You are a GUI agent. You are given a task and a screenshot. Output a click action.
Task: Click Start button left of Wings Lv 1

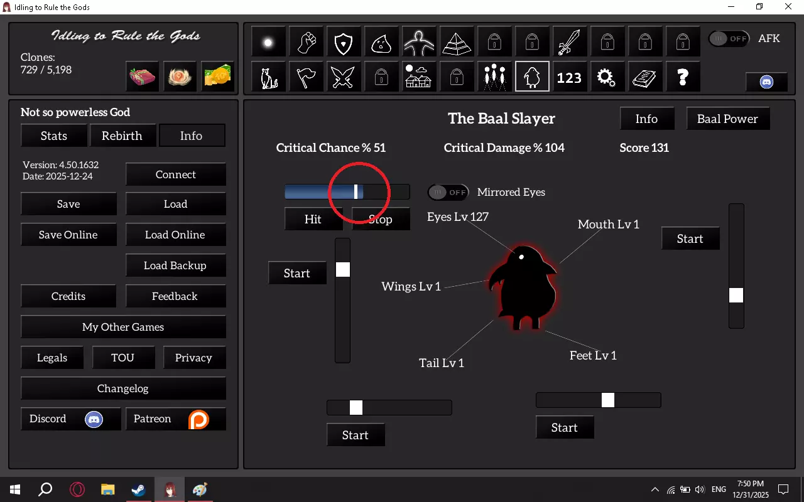point(296,273)
